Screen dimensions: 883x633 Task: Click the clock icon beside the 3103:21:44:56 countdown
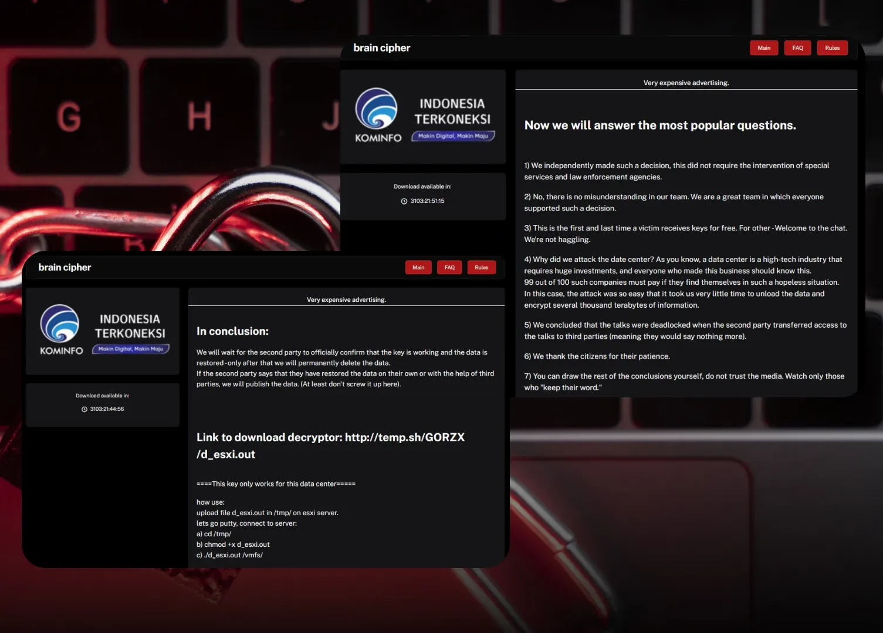pyautogui.click(x=84, y=409)
